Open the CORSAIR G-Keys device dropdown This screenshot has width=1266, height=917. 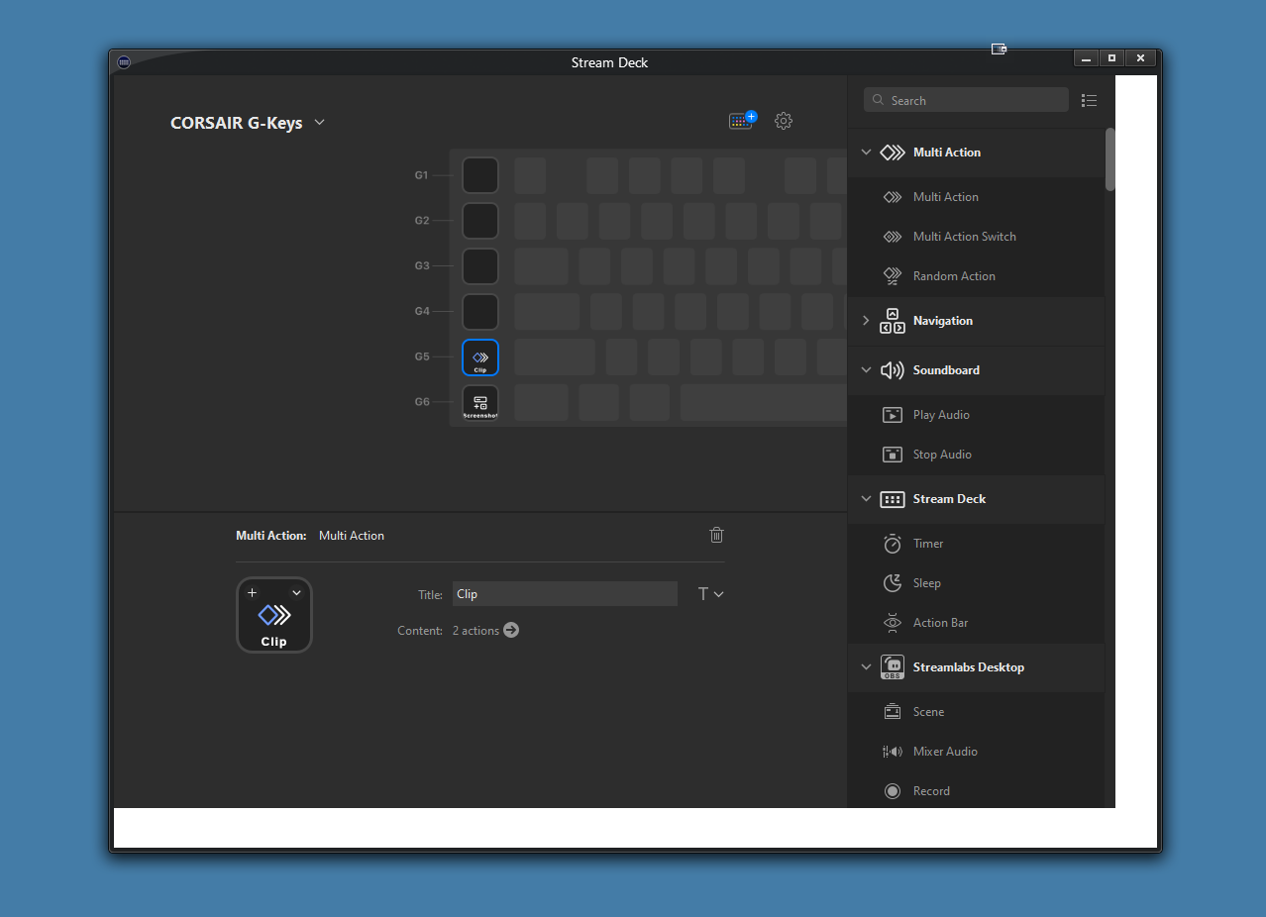[x=319, y=122]
